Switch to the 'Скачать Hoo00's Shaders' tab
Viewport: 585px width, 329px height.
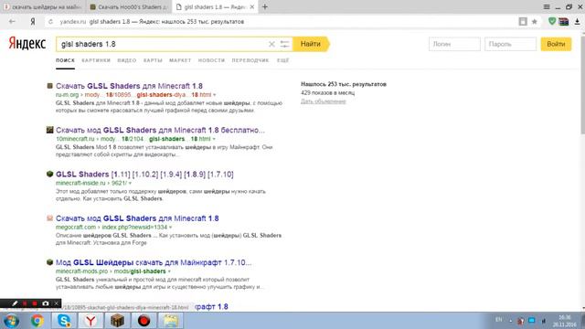[129, 6]
